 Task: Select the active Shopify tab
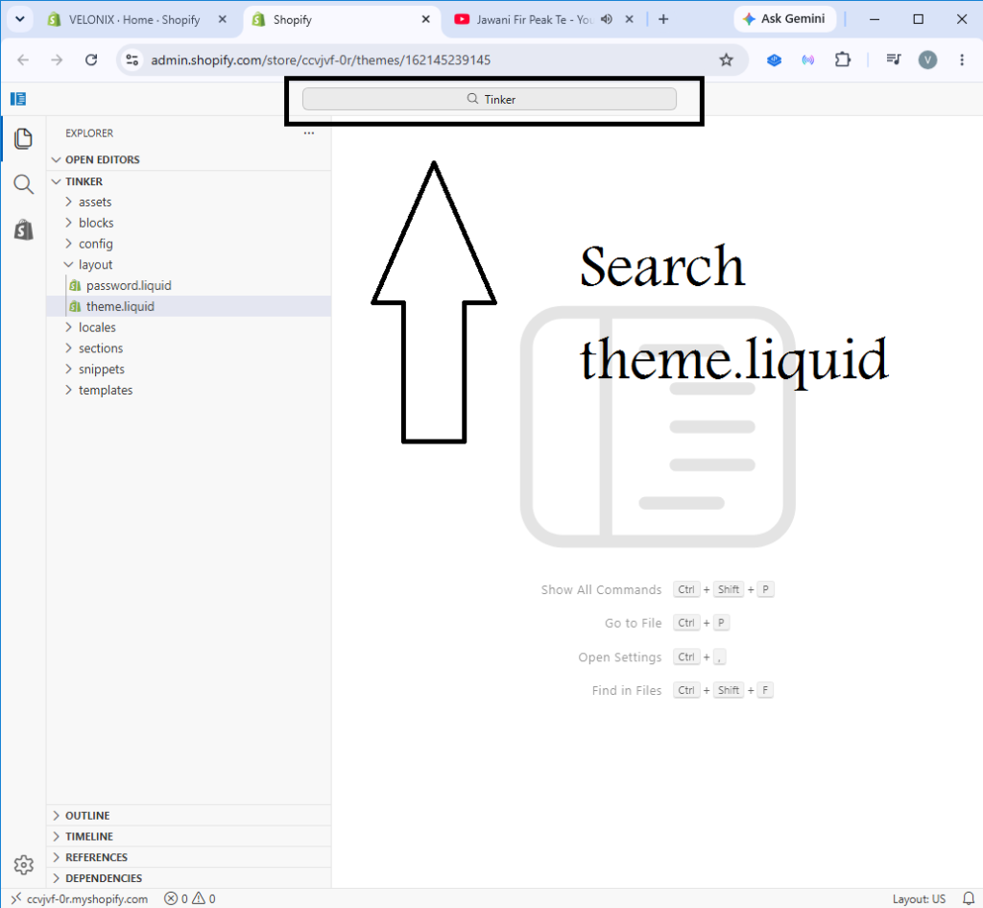tap(342, 19)
